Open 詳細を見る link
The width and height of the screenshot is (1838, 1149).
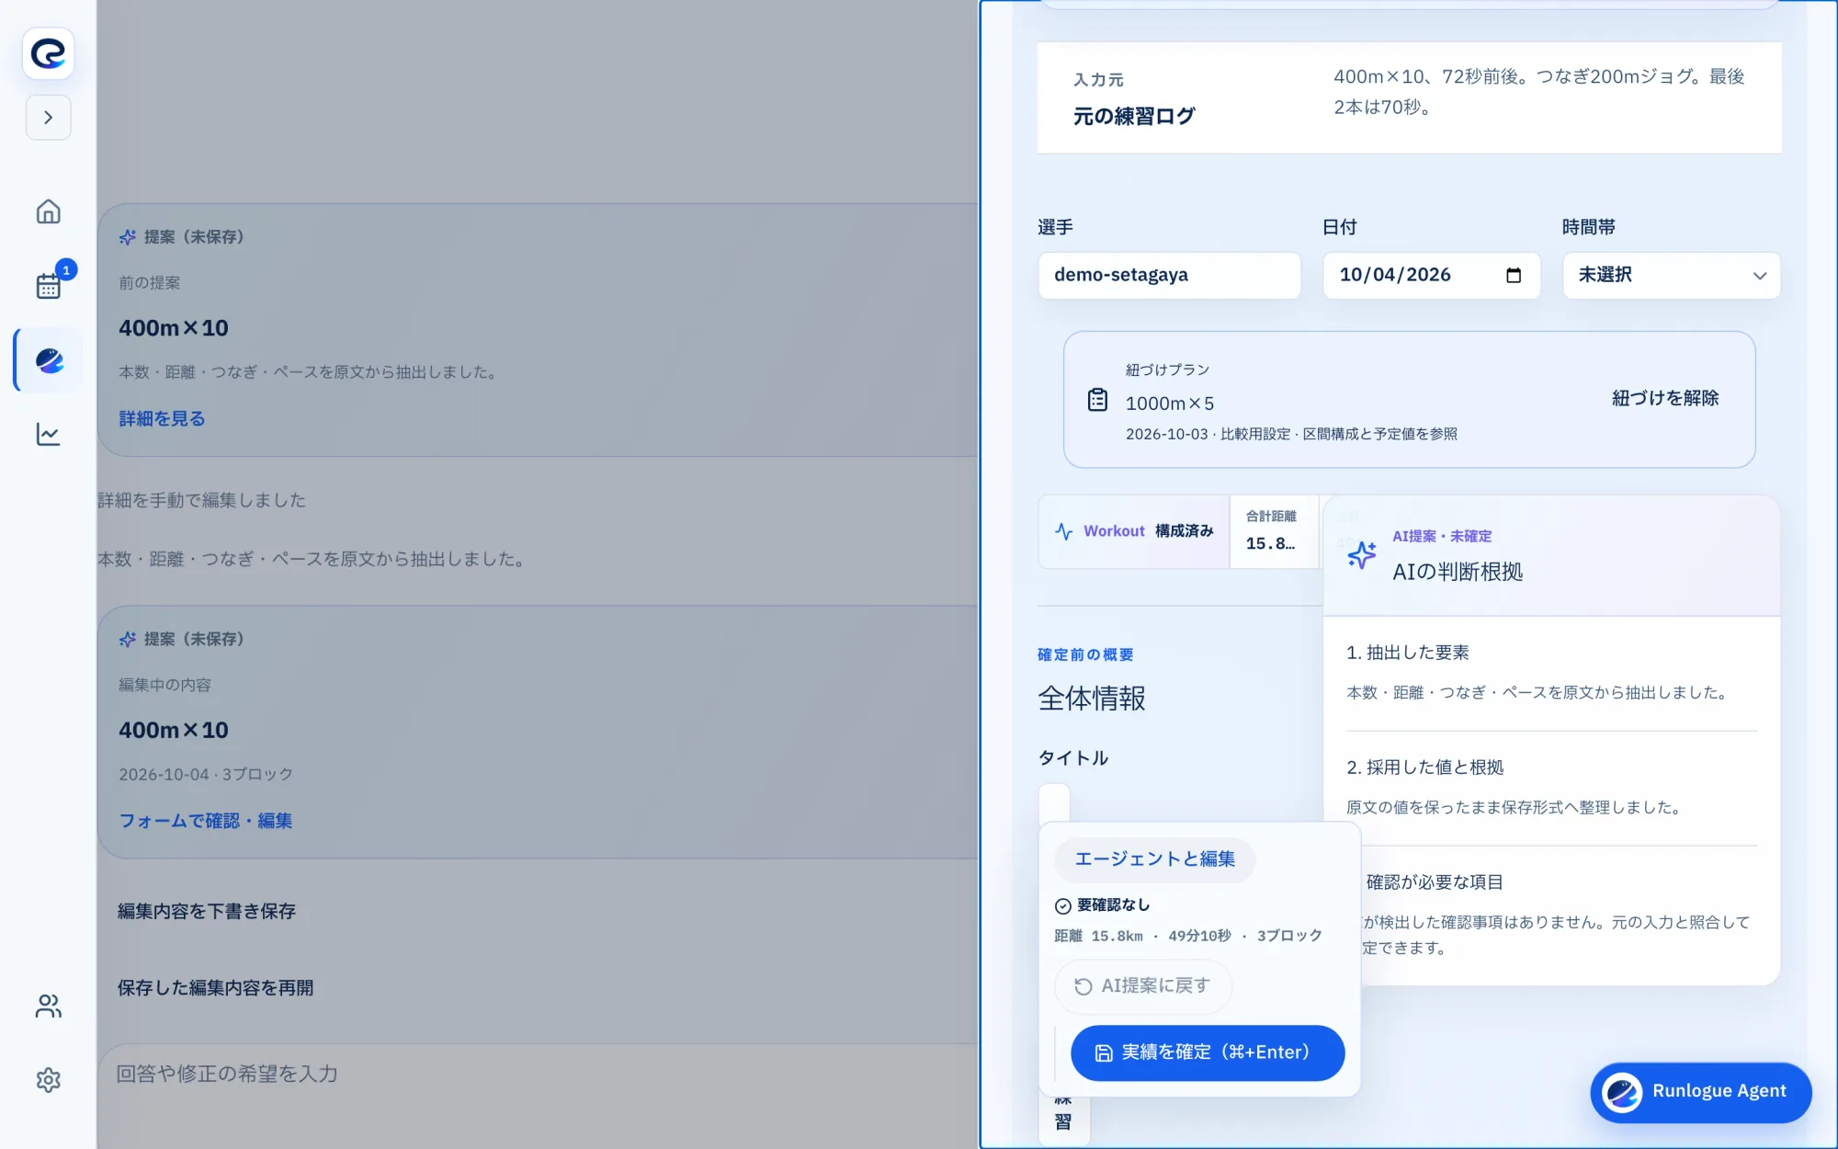[162, 418]
